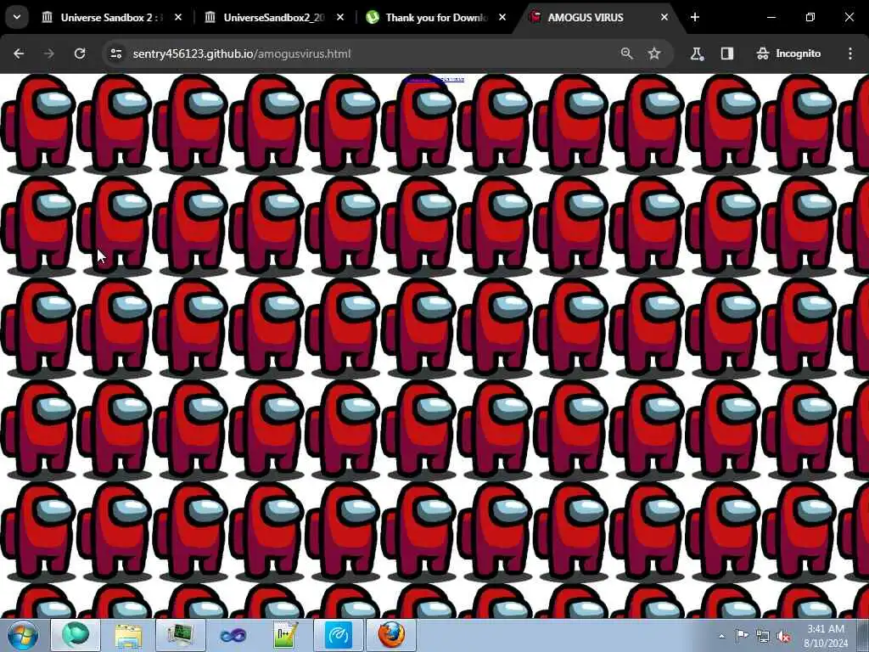Show hidden system tray icons

(x=721, y=636)
